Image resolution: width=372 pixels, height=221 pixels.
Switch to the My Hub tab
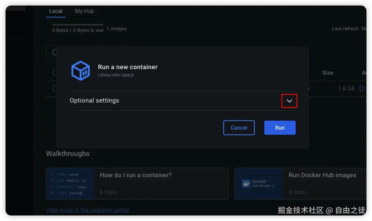tap(84, 11)
